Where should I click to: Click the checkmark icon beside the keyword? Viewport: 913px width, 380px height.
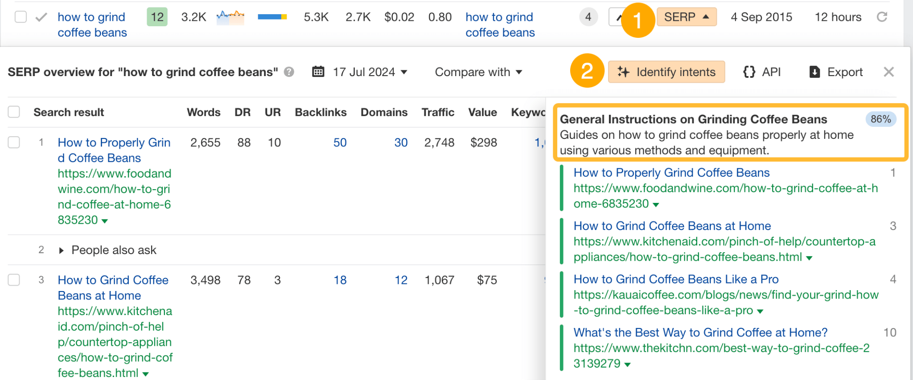[41, 17]
